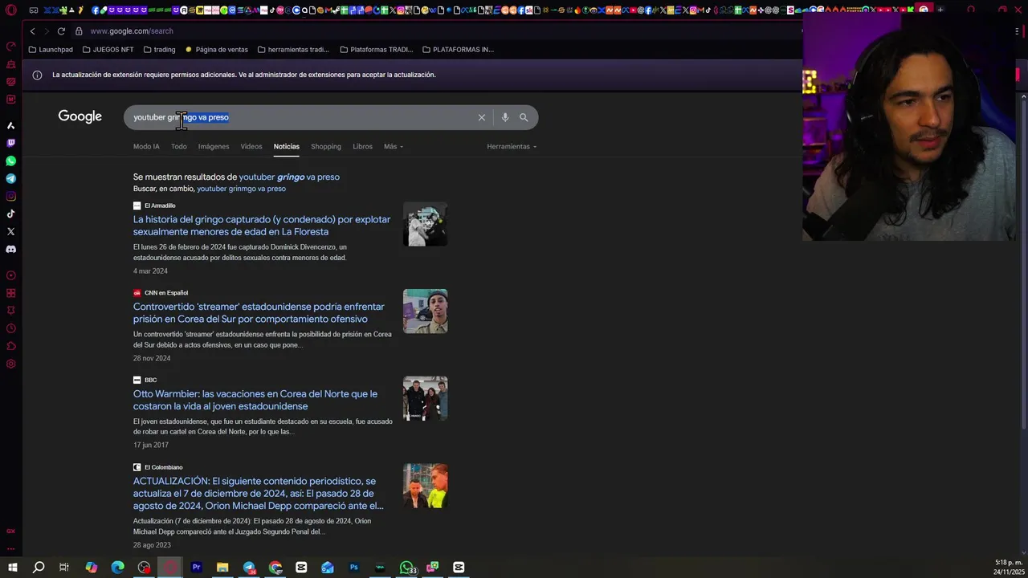The width and height of the screenshot is (1028, 578).
Task: Go back to the previous page
Action: coord(32,31)
